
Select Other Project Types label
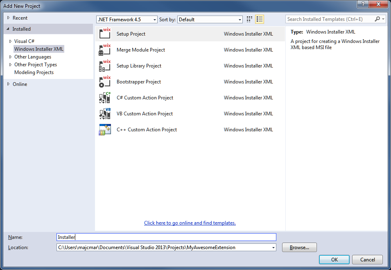(35, 65)
